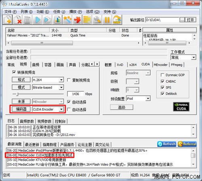Click the yellow list queue icon
The height and width of the screenshot is (181, 202).
tap(87, 20)
